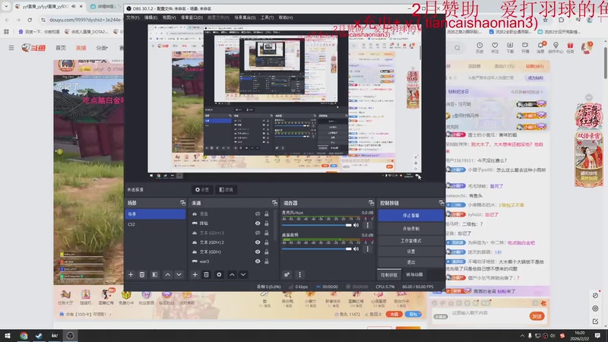Add a new source with plus icon
Viewport: 608px width, 342px height.
(195, 274)
